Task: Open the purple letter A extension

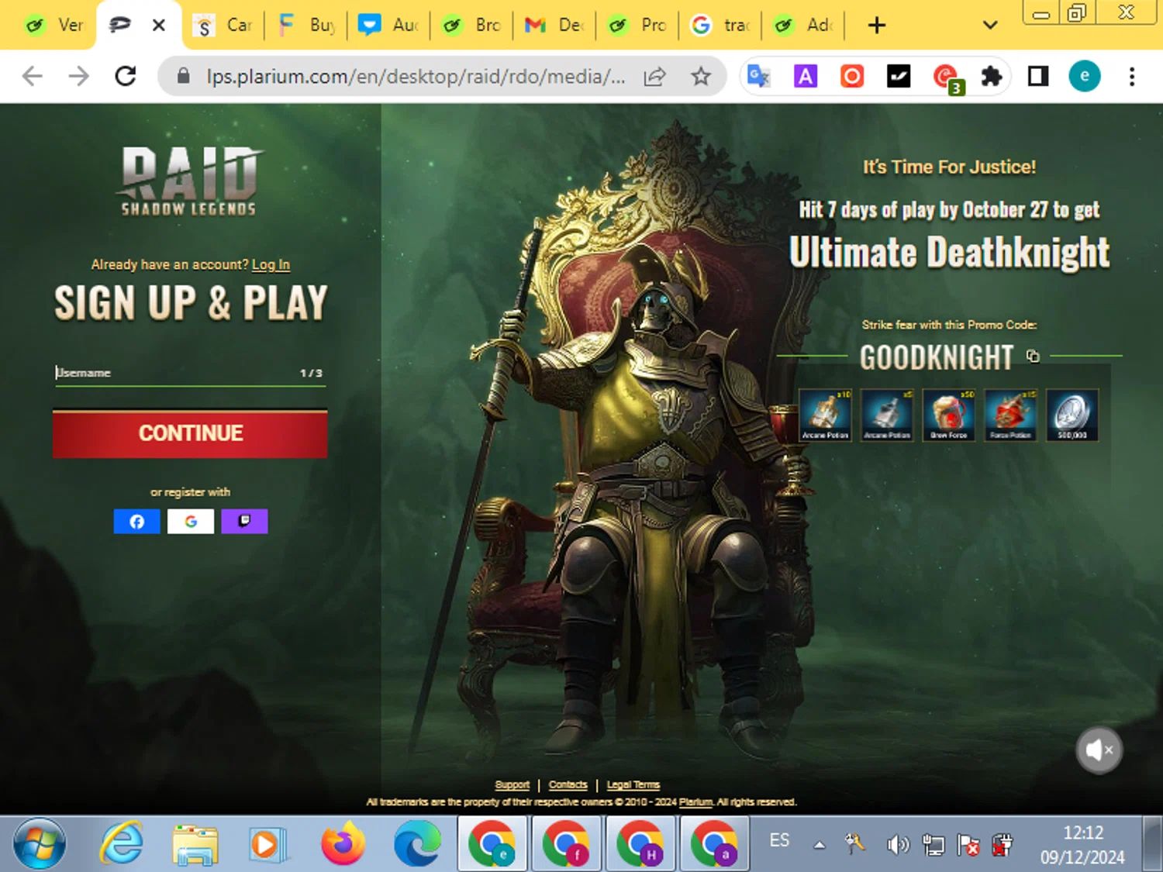Action: 806,76
